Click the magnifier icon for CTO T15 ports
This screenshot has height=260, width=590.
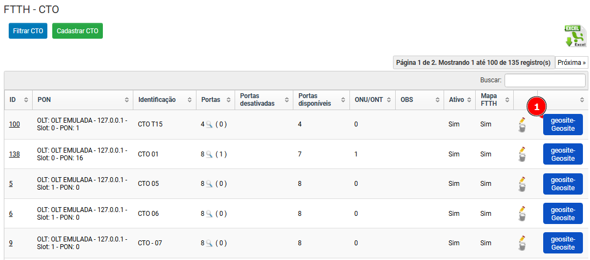click(x=209, y=124)
